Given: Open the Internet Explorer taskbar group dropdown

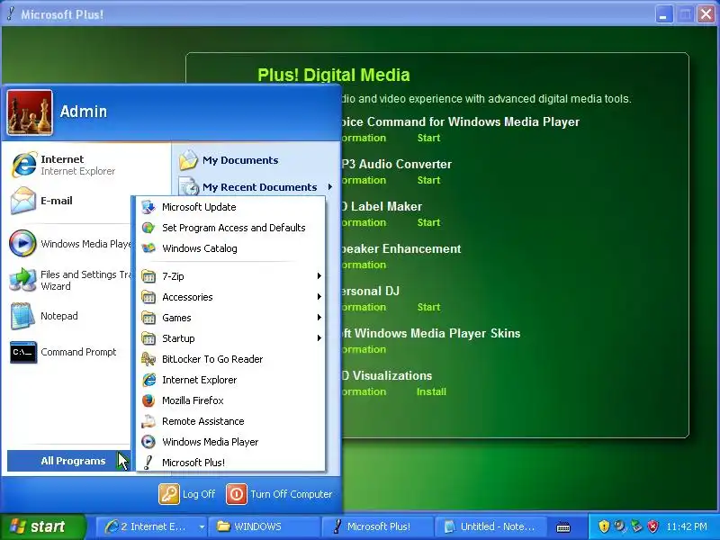Looking at the screenshot, I should pos(202,526).
